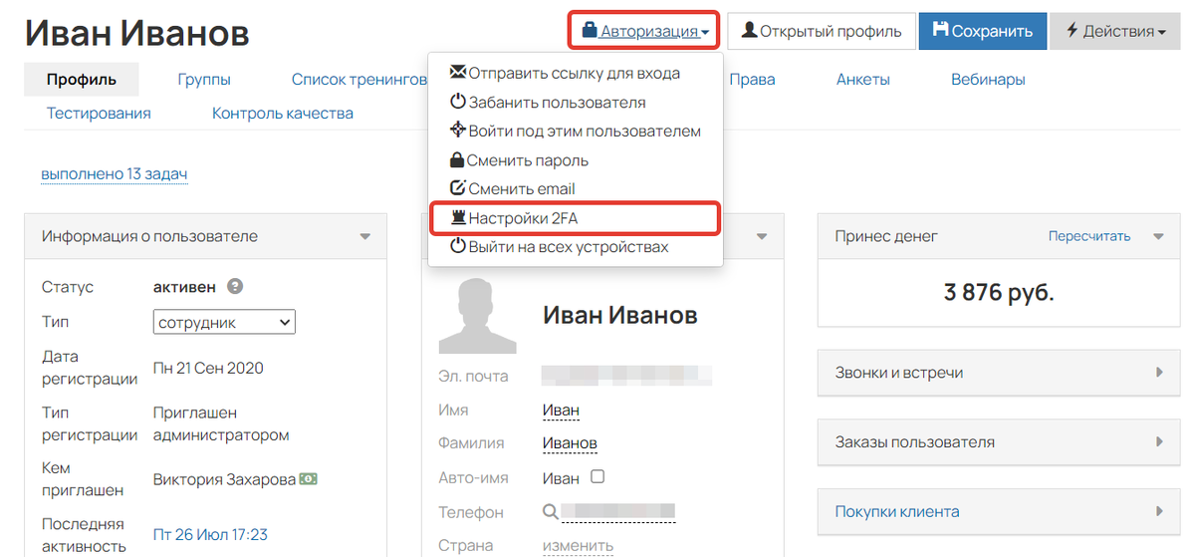The width and height of the screenshot is (1194, 557).
Task: Select Сменить email menu item
Action: point(521,189)
